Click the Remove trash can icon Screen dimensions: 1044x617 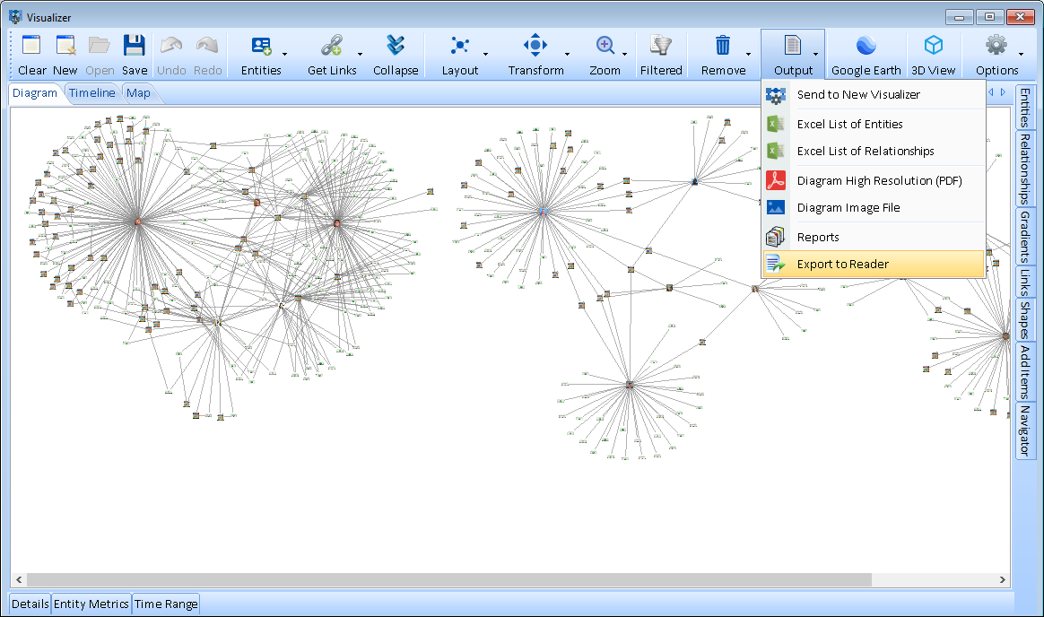(723, 45)
